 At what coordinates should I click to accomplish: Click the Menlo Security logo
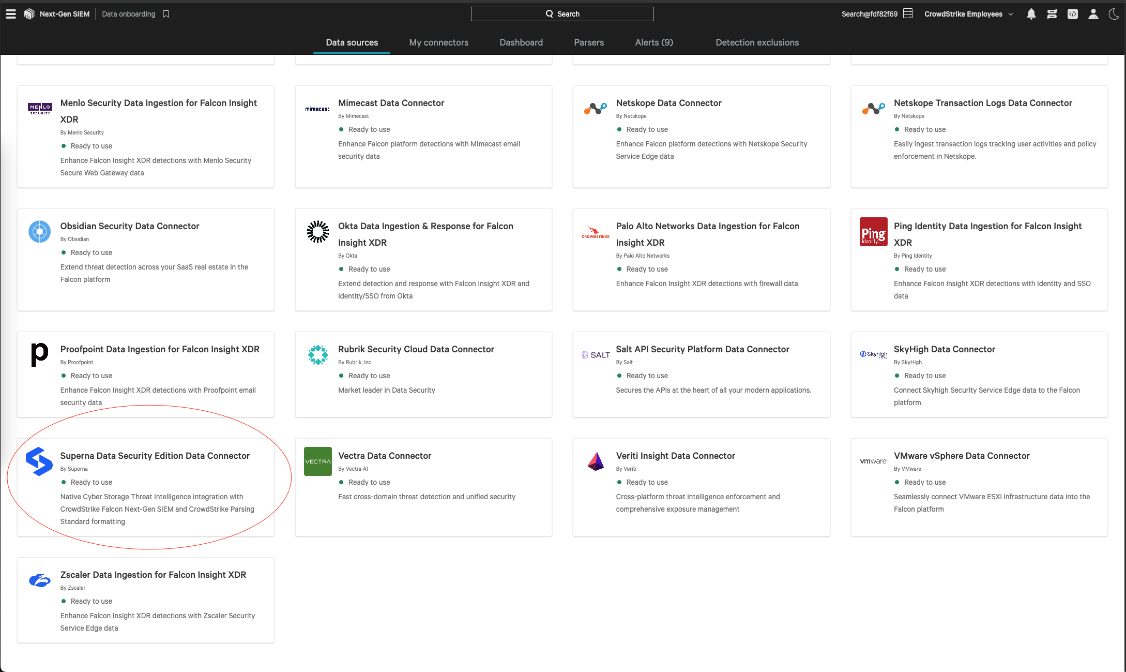pos(40,108)
